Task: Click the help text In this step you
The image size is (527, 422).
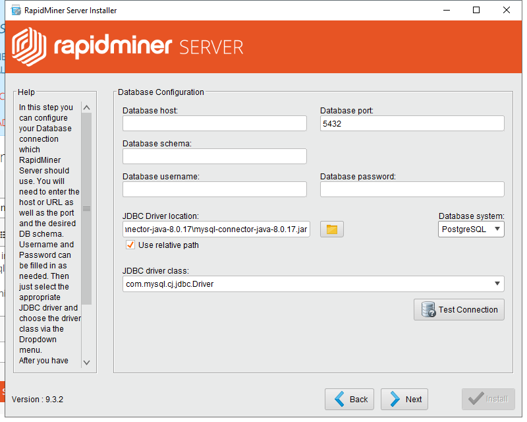Action: 45,107
